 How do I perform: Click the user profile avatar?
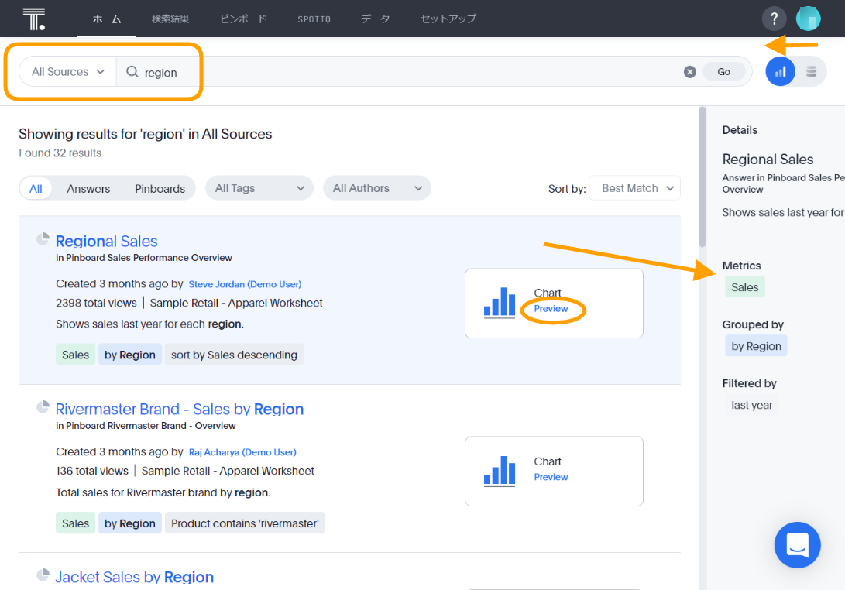808,18
